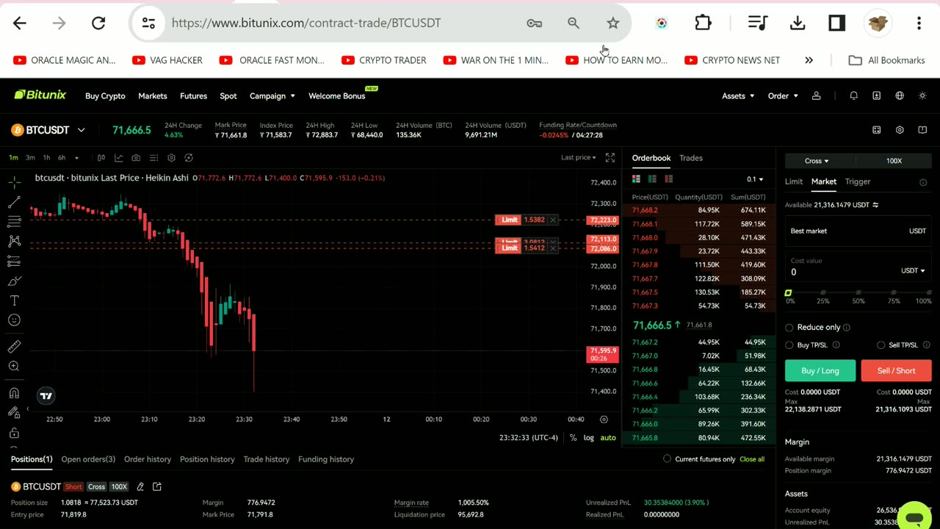Show sell orders only orderbook view
Image resolution: width=940 pixels, height=529 pixels.
point(668,179)
